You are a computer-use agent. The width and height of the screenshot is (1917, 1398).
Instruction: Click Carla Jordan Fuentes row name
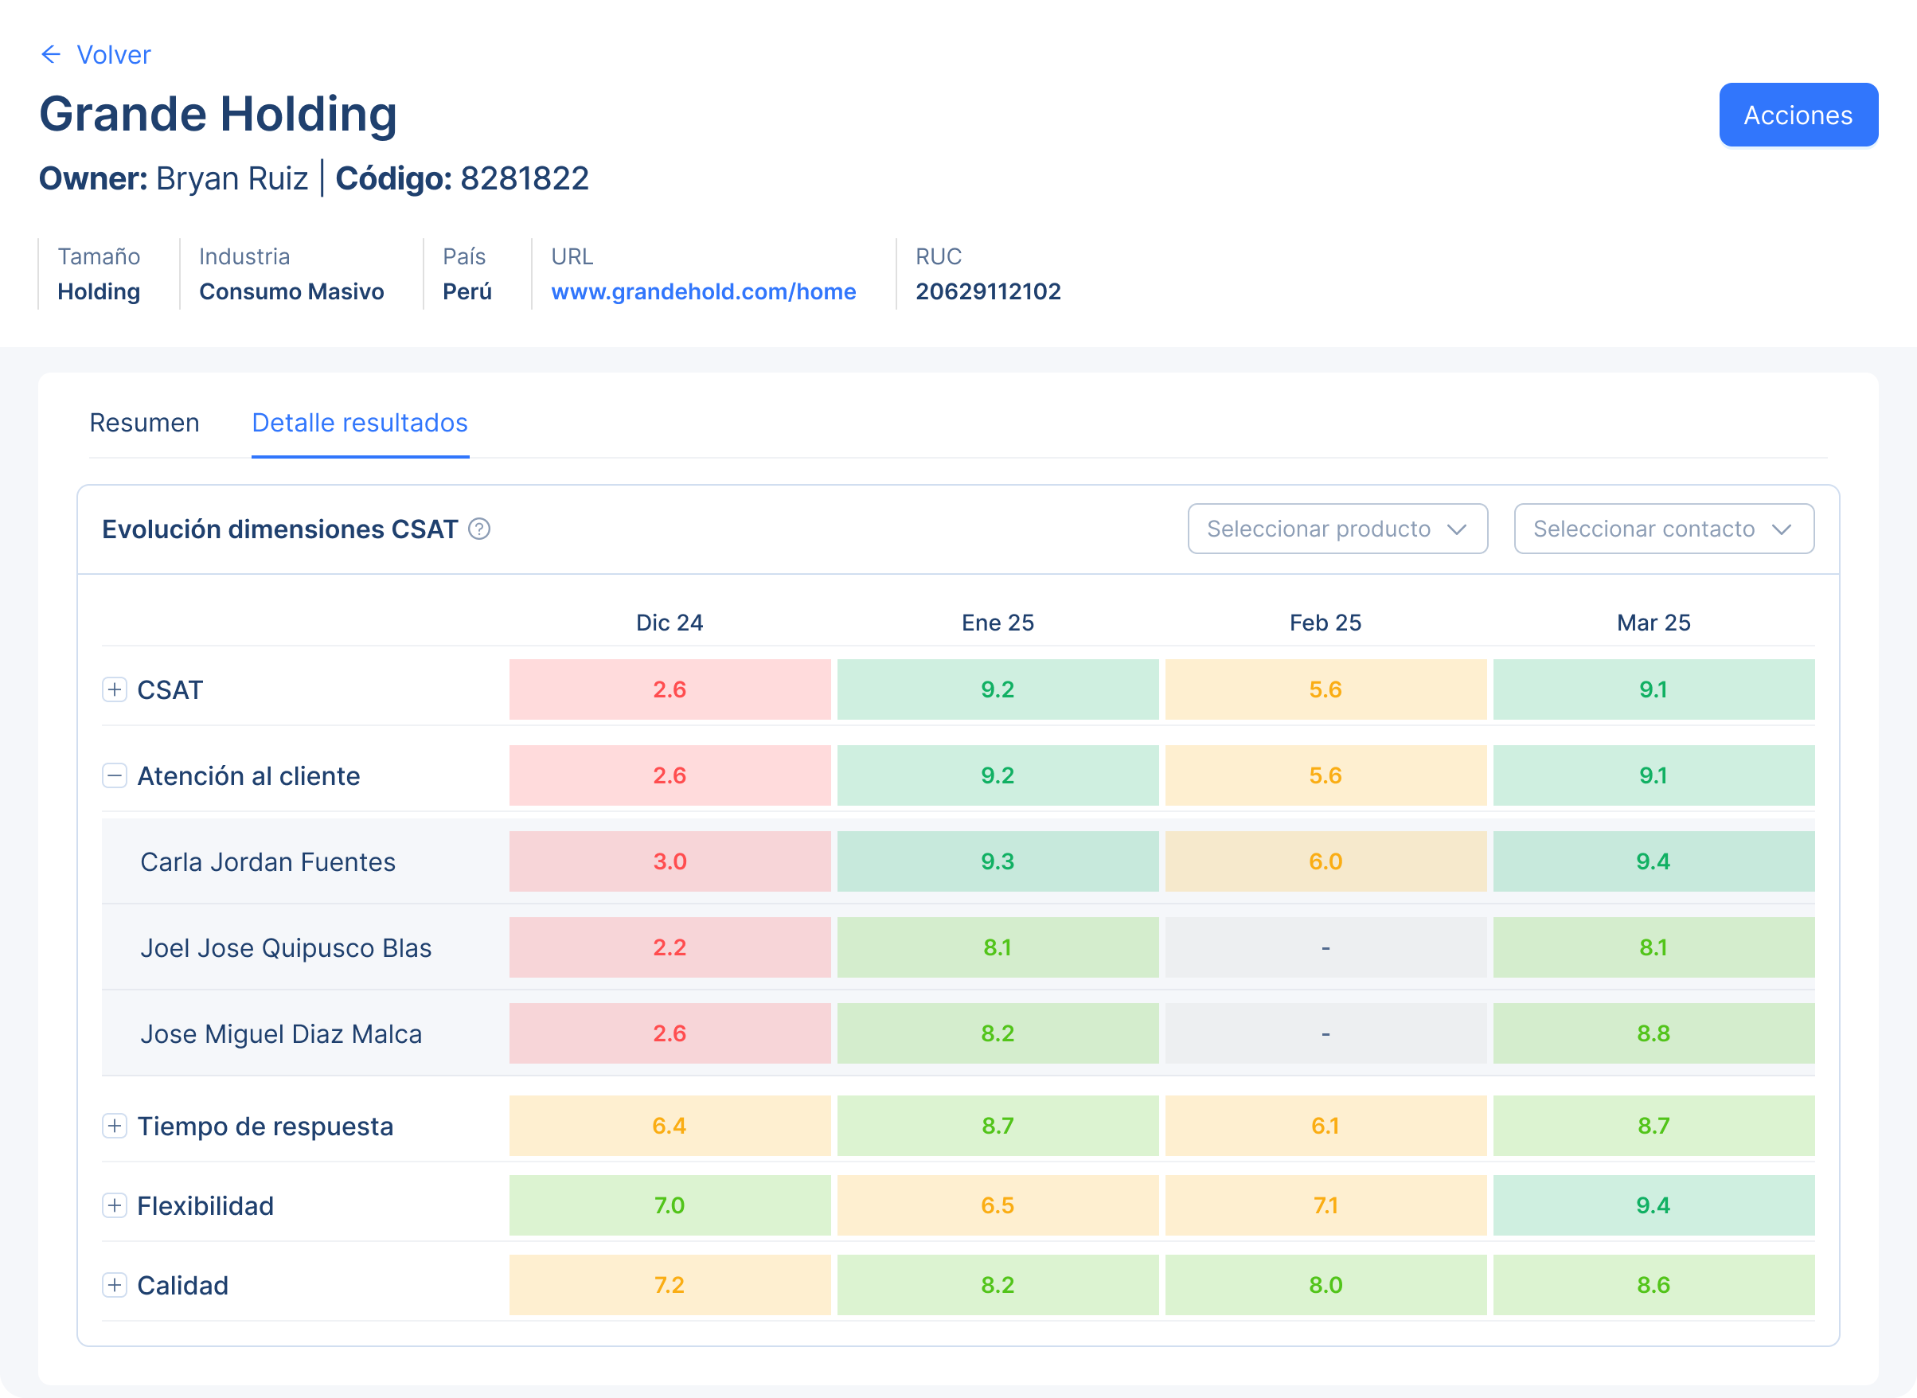click(267, 861)
